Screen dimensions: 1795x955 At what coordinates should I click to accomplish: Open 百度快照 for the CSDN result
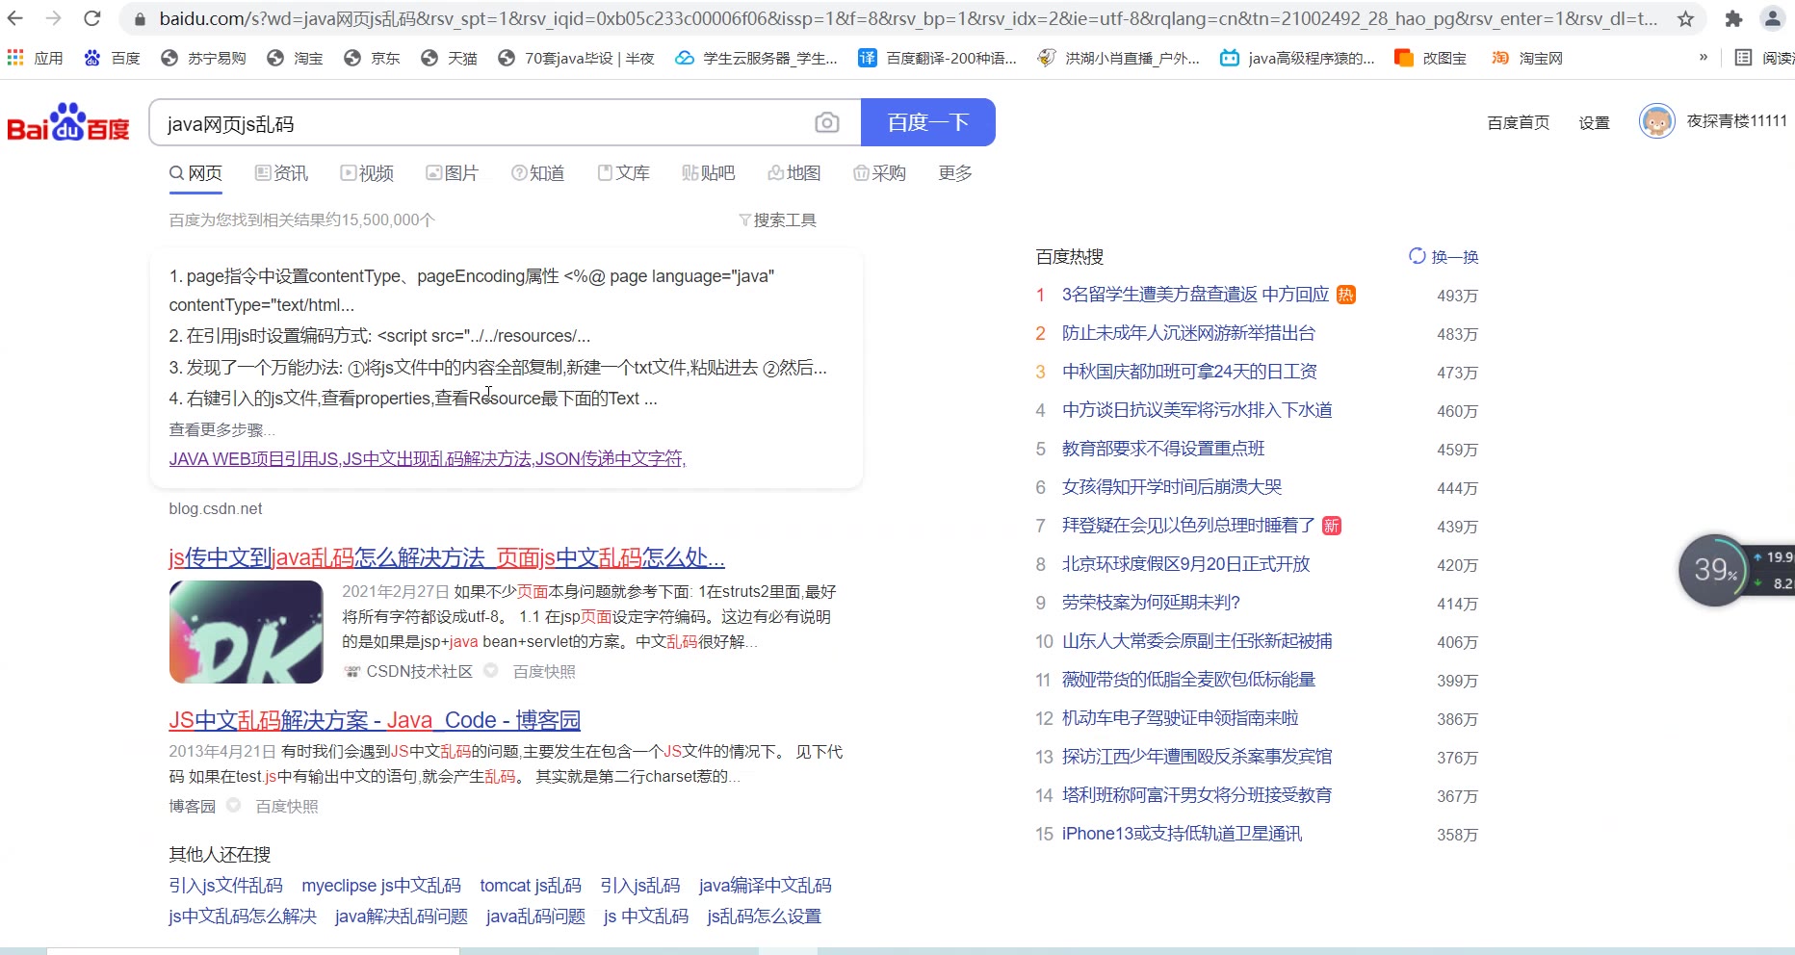click(544, 671)
